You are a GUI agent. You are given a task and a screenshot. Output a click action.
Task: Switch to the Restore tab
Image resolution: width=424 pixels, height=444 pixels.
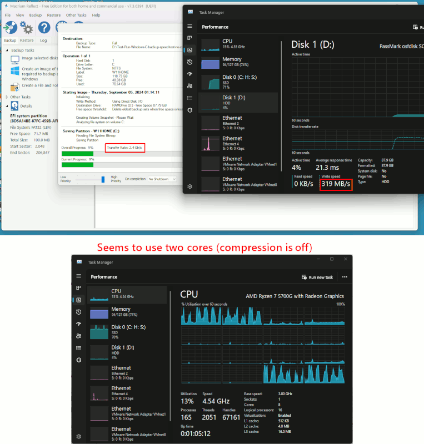[27, 40]
